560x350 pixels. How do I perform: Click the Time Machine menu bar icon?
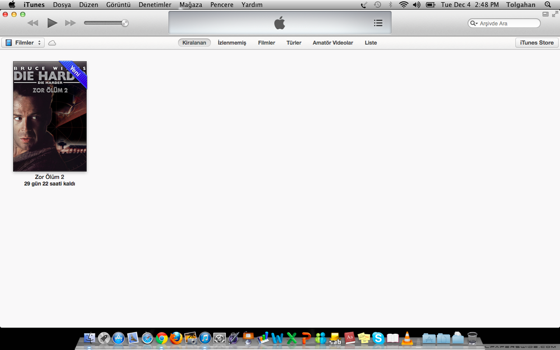[x=378, y=5]
